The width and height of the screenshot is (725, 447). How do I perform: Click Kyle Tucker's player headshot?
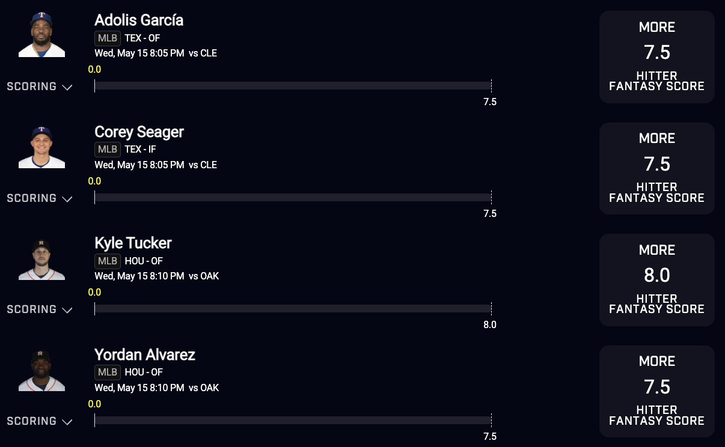tap(41, 259)
